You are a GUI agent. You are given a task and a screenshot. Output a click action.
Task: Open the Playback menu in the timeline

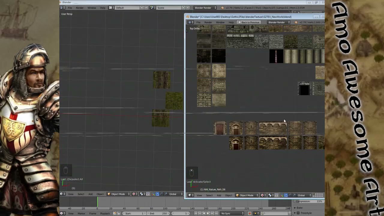105,214
